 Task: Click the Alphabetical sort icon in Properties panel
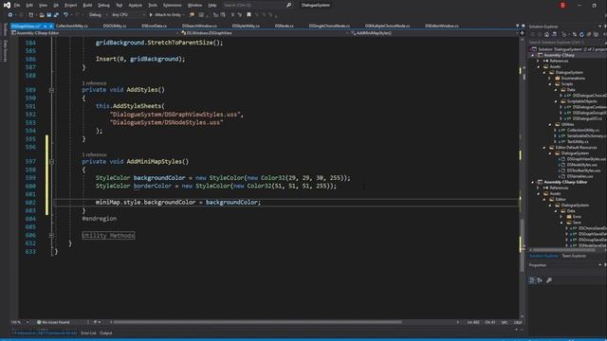click(x=540, y=280)
